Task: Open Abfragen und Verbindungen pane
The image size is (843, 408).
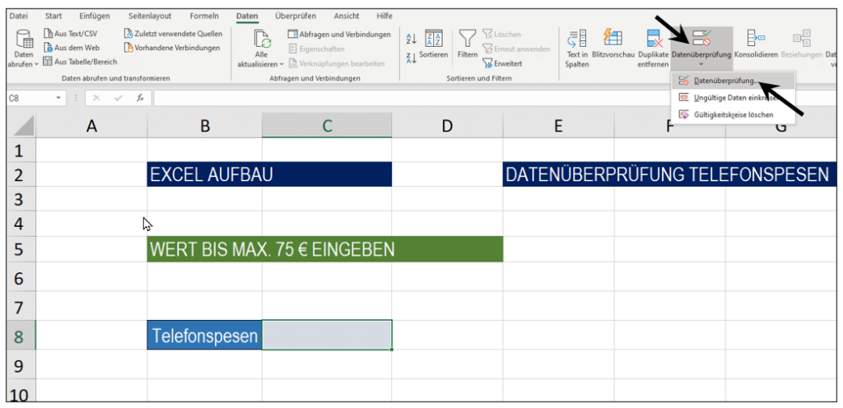Action: (338, 35)
